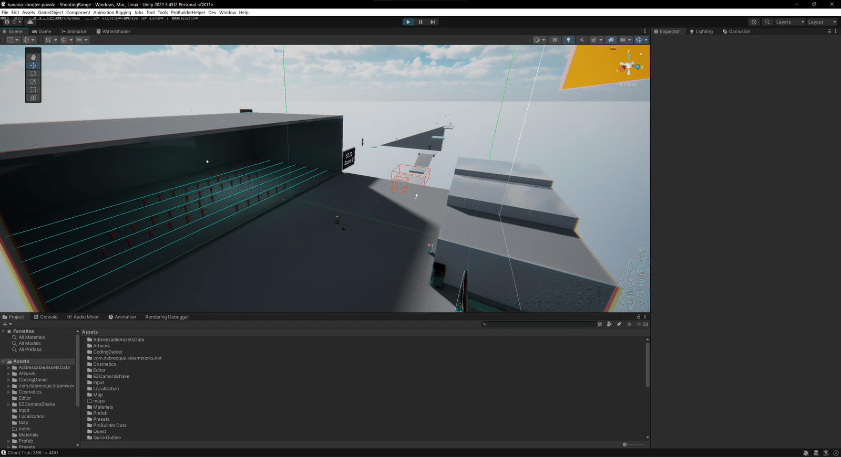Toggle scene audio mute button

582,40
